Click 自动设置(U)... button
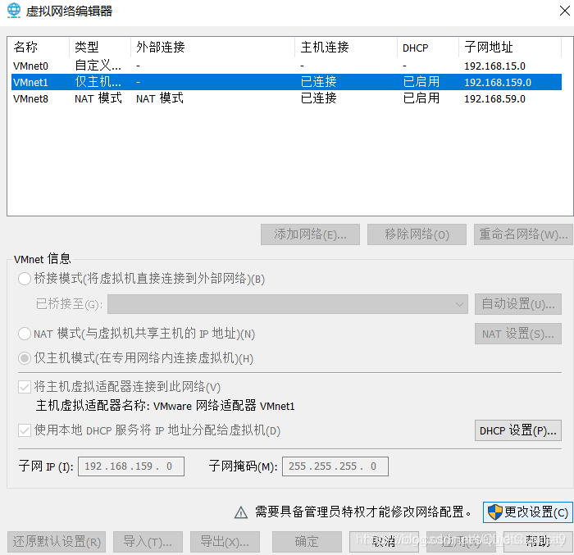Image resolution: width=574 pixels, height=555 pixels. coord(518,304)
